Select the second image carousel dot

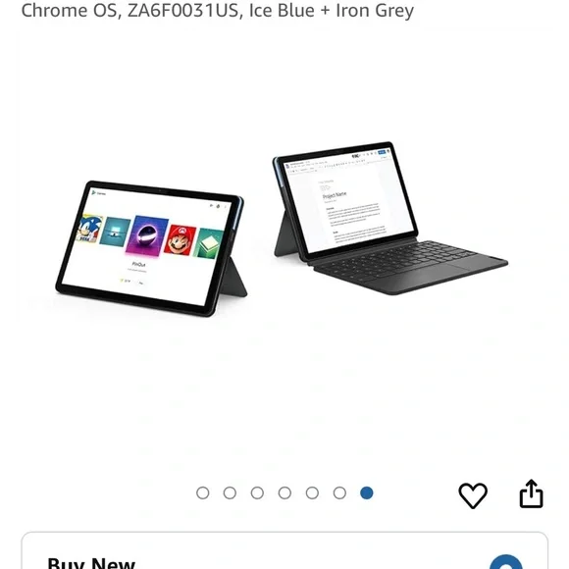pyautogui.click(x=230, y=492)
